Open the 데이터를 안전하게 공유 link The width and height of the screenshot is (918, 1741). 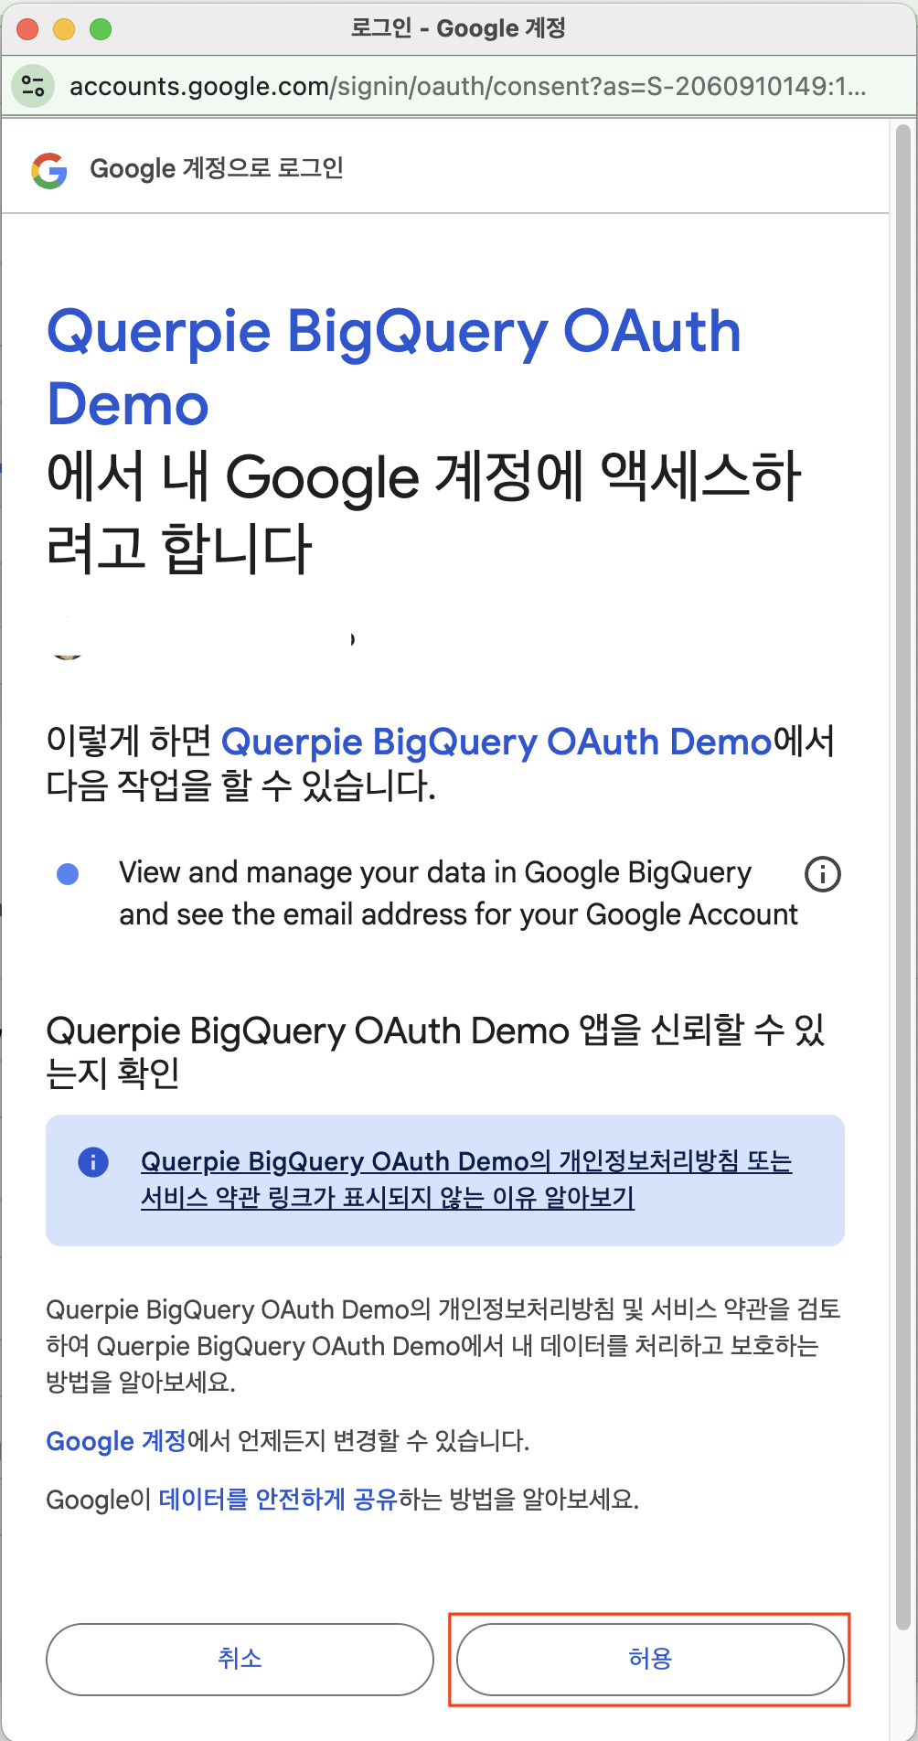(277, 1500)
